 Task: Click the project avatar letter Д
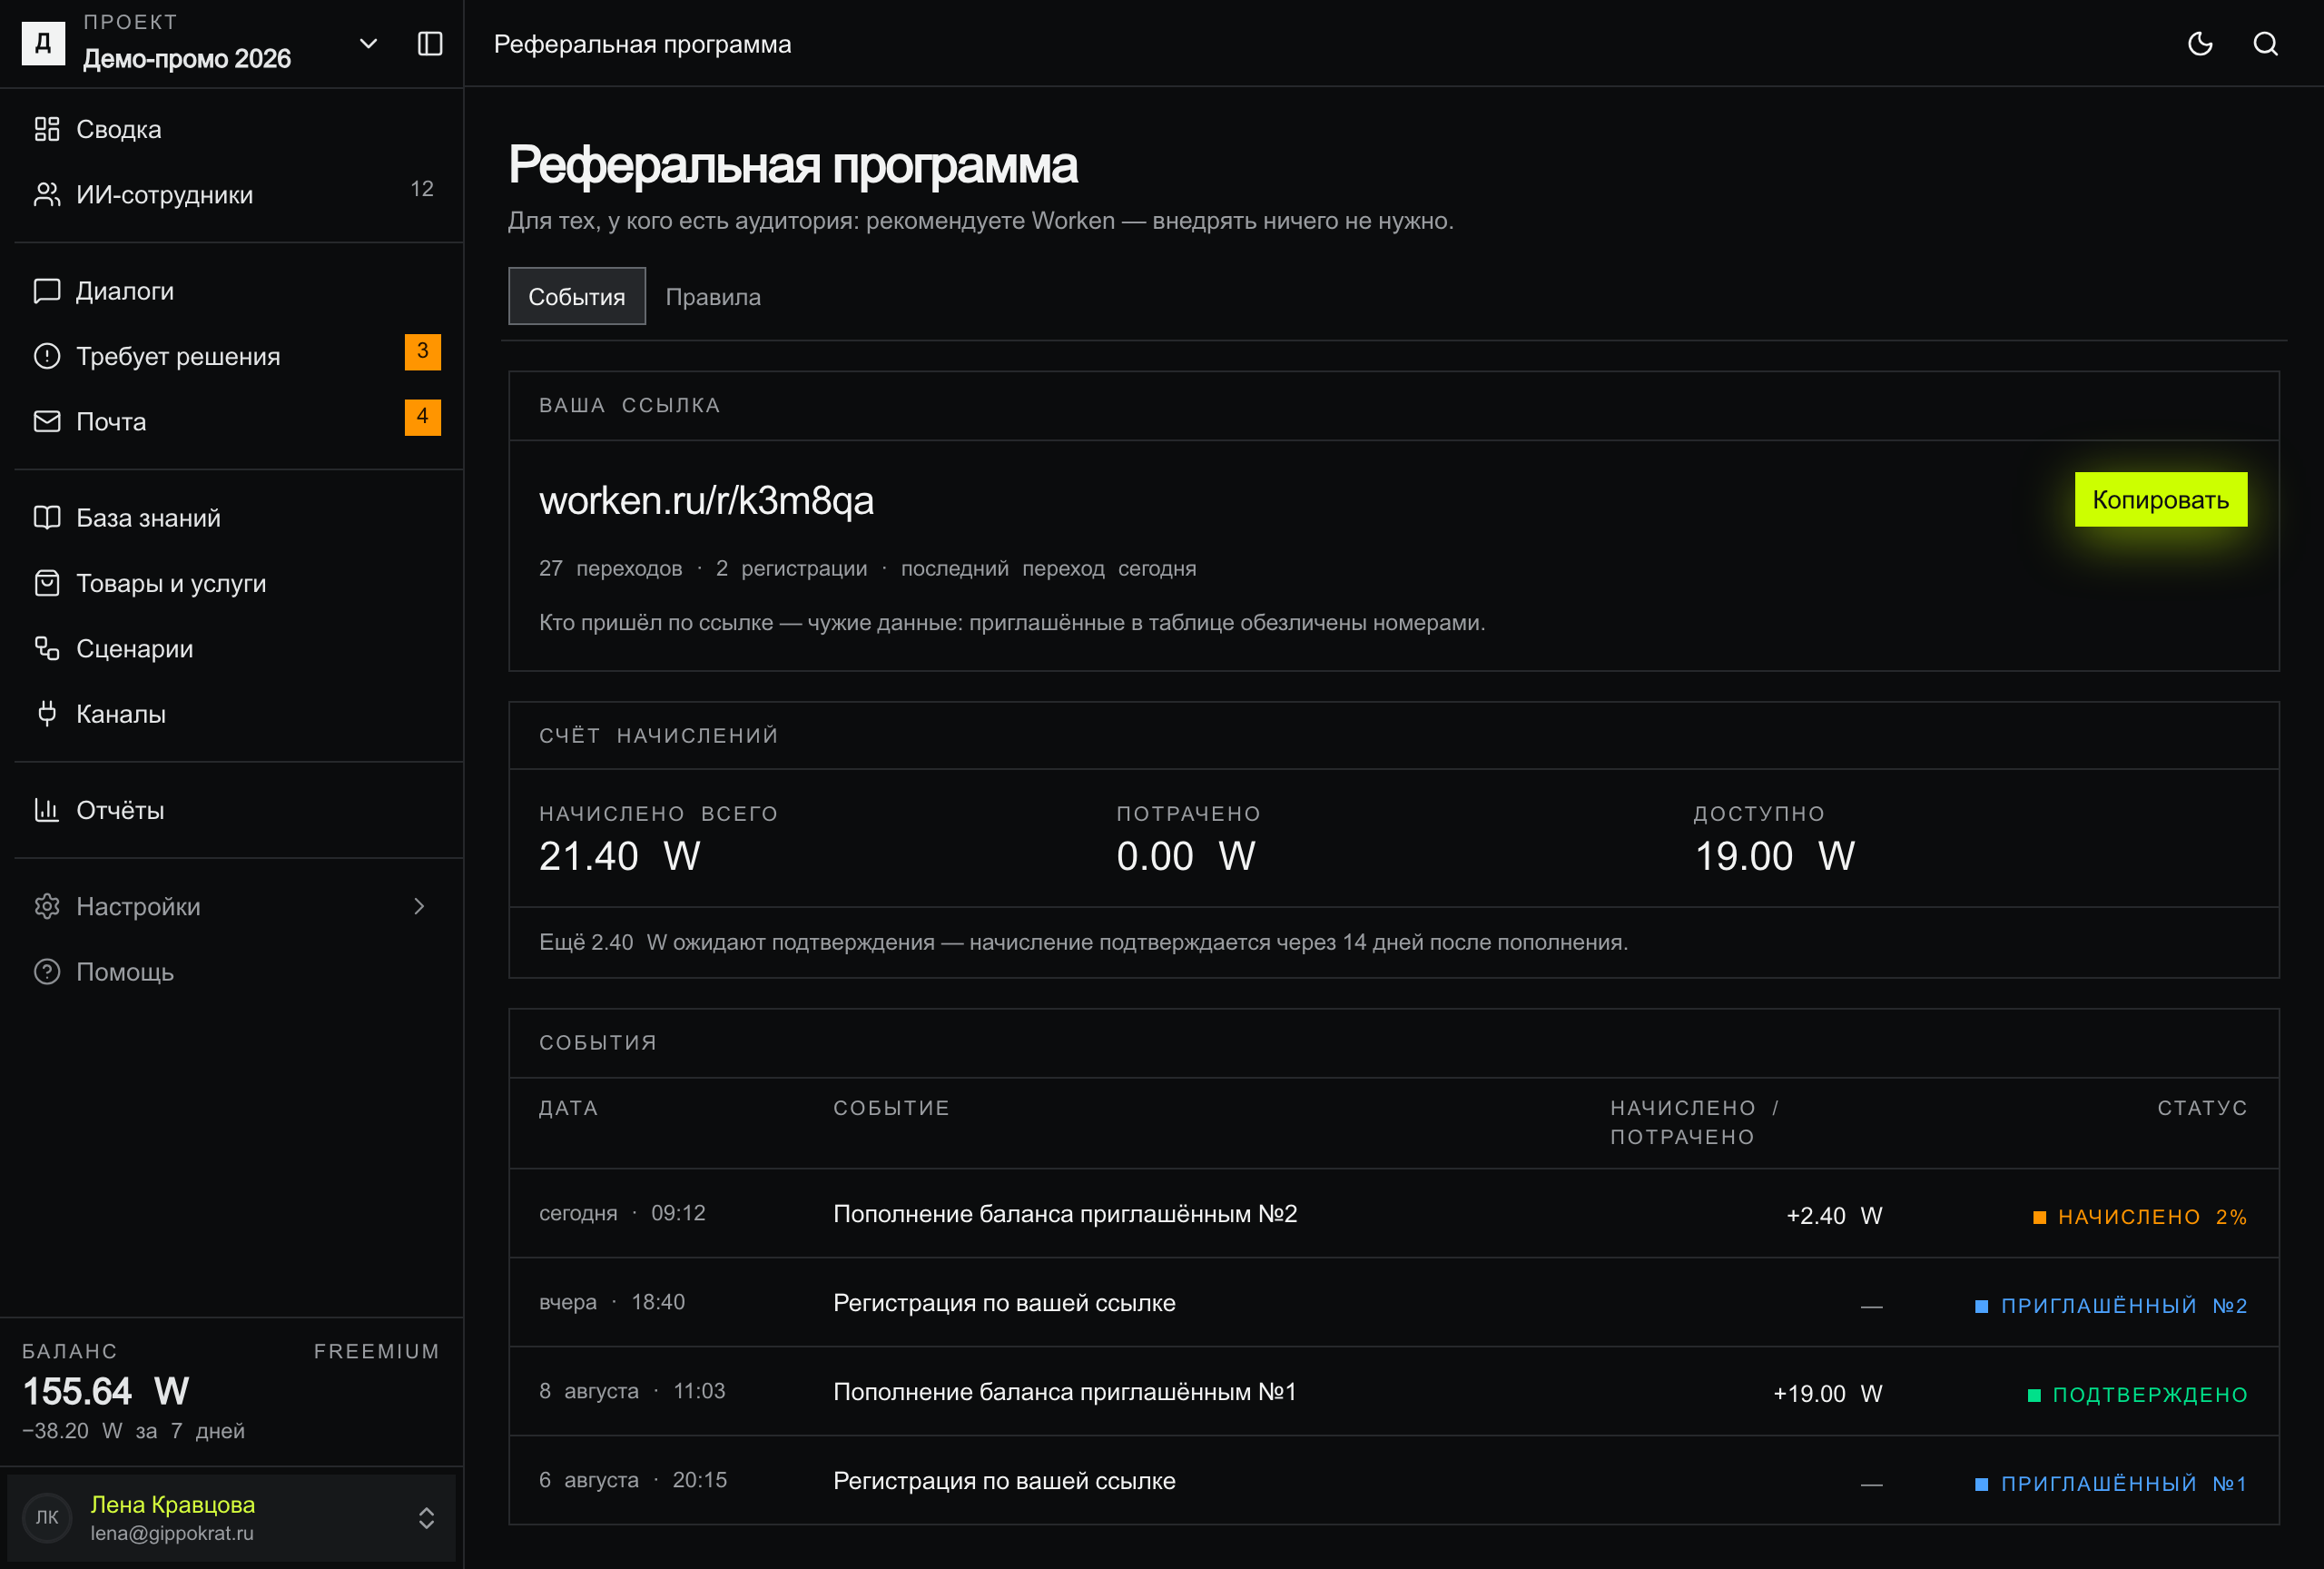[43, 44]
